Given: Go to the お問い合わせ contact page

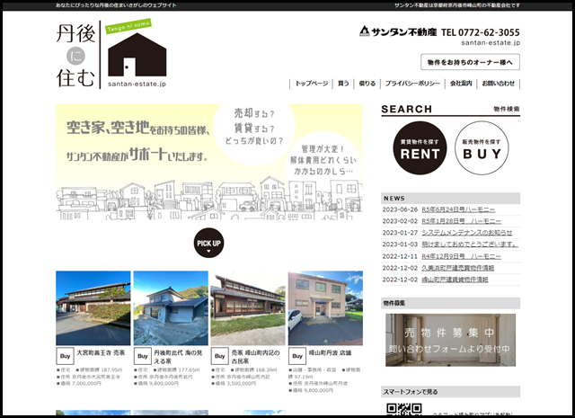Looking at the screenshot, I should coord(499,83).
